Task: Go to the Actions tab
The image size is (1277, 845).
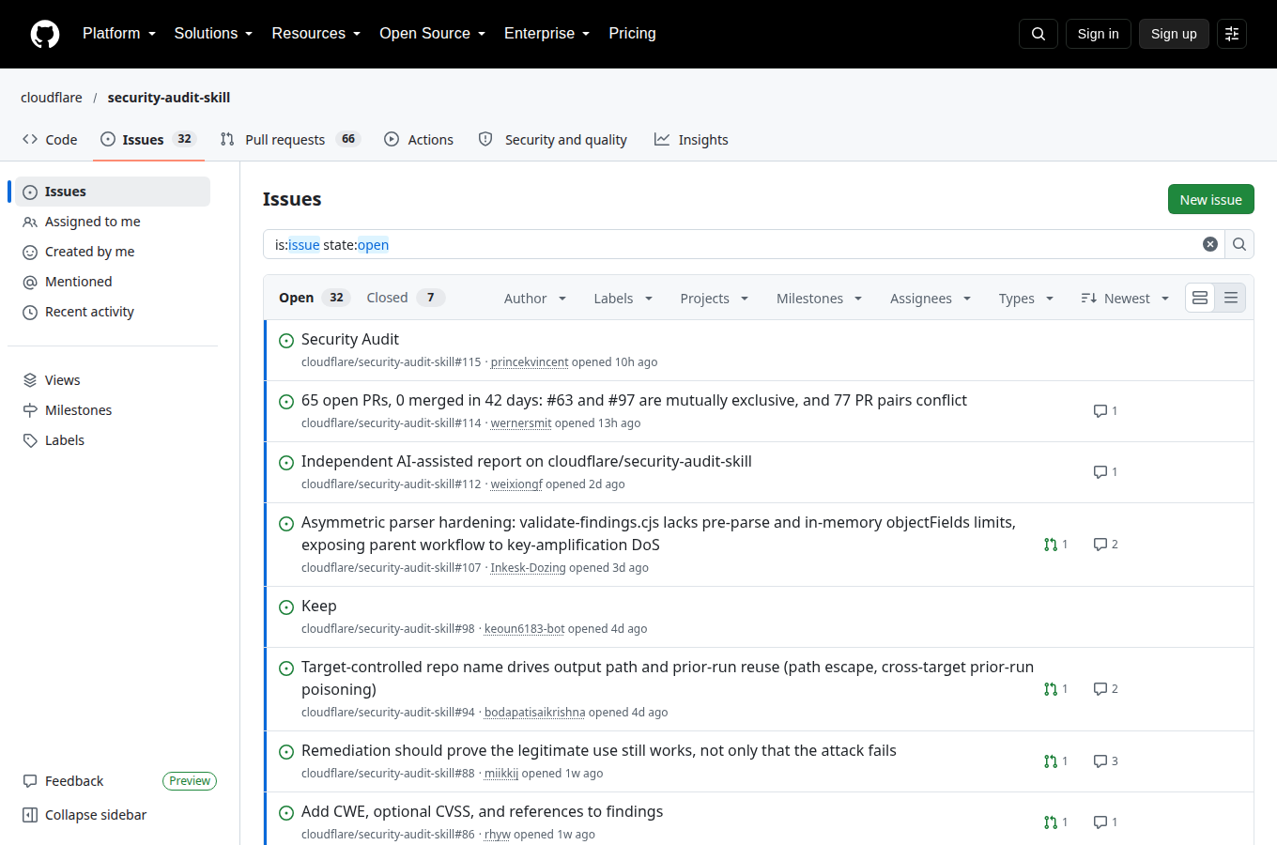Action: pos(419,140)
